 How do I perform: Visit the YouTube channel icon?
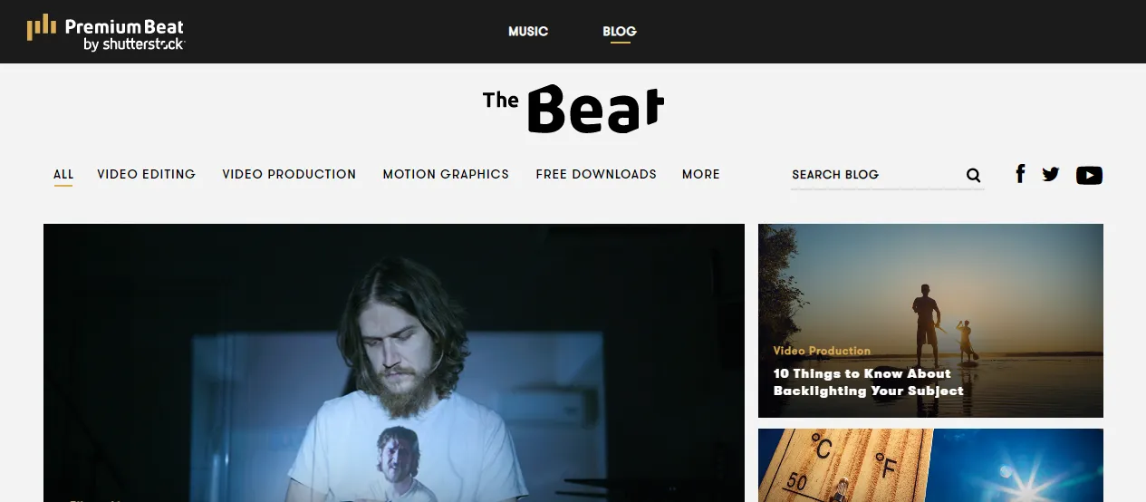click(1089, 175)
